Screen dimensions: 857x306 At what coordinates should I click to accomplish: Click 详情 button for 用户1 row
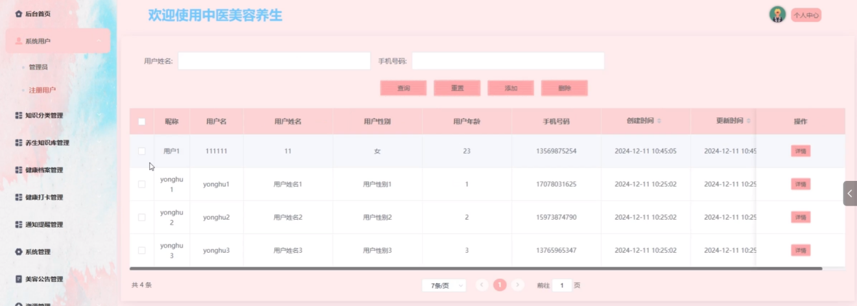click(x=801, y=151)
